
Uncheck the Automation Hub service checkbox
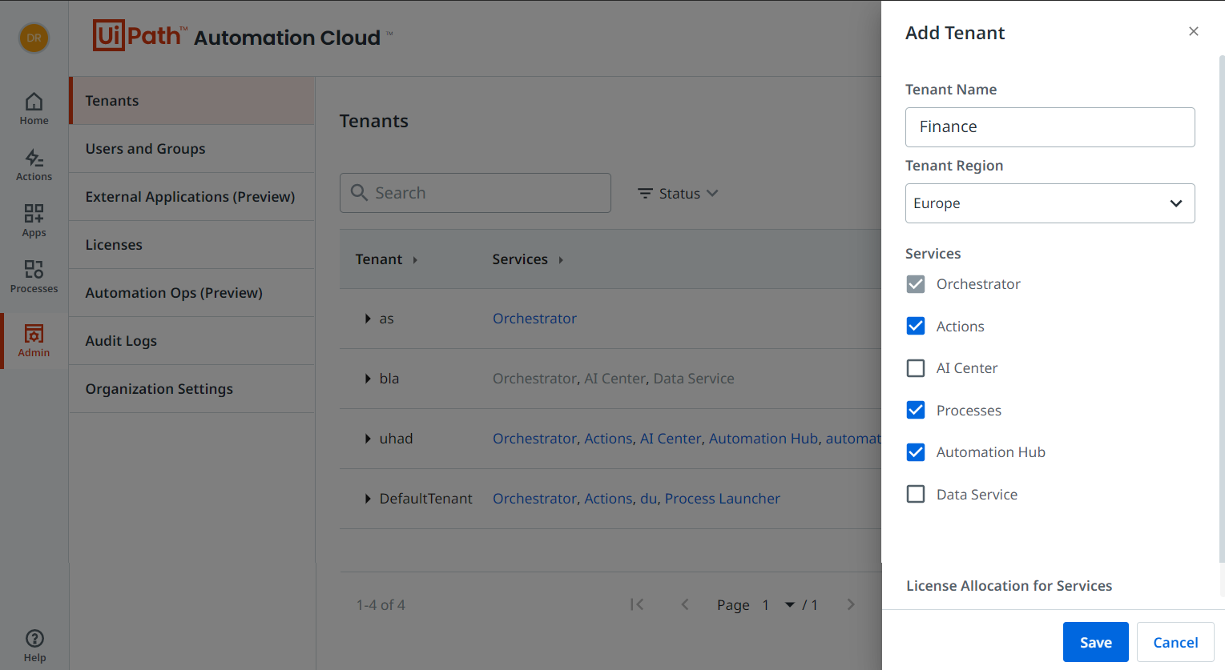pos(916,452)
